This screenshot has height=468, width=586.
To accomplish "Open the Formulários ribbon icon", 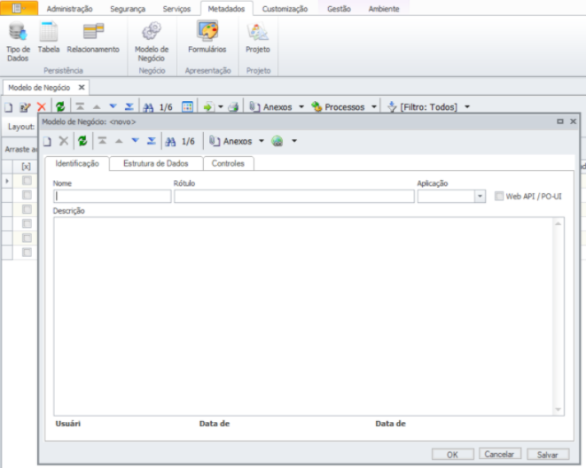I will point(207,37).
